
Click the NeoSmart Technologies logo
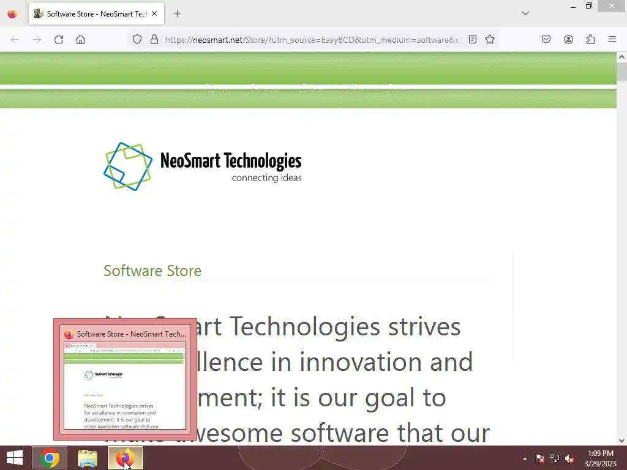203,166
